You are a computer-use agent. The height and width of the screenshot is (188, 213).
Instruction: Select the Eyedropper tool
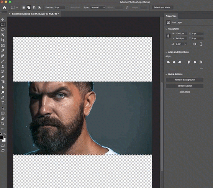3,51
